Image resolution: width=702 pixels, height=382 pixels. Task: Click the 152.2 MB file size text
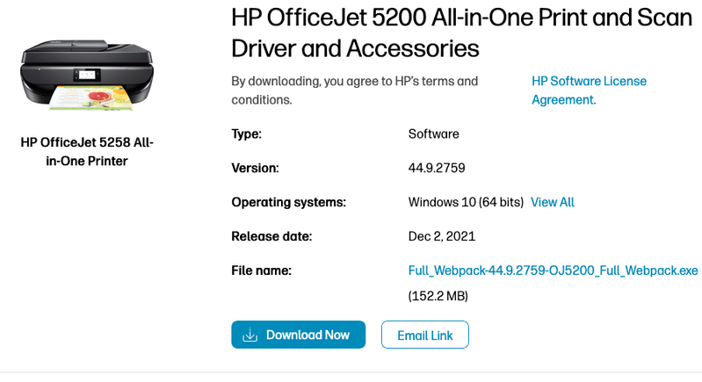coord(438,296)
